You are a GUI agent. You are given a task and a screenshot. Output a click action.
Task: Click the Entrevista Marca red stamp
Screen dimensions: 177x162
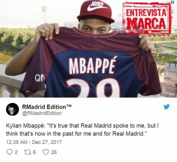(147, 18)
